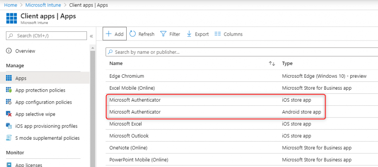
Task: Click the Monitor section heading
Action: (15, 153)
